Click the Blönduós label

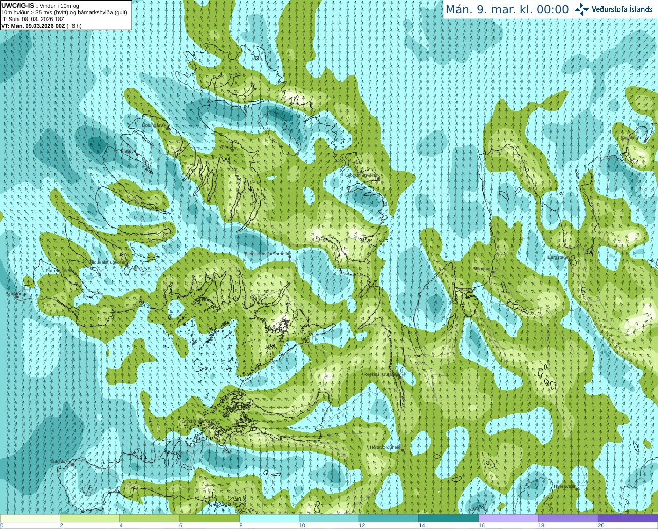(x=482, y=269)
